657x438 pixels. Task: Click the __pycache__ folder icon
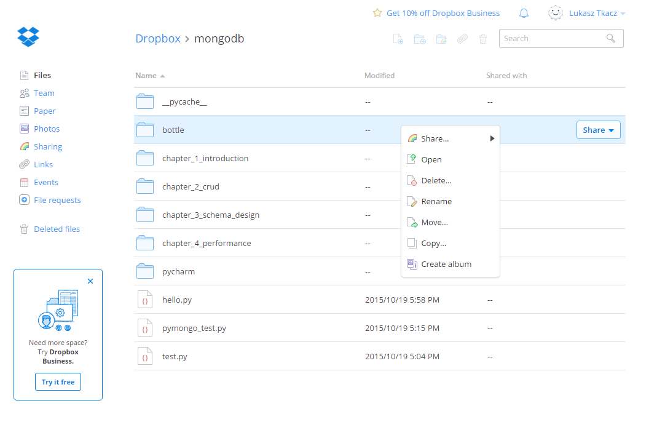tap(145, 102)
